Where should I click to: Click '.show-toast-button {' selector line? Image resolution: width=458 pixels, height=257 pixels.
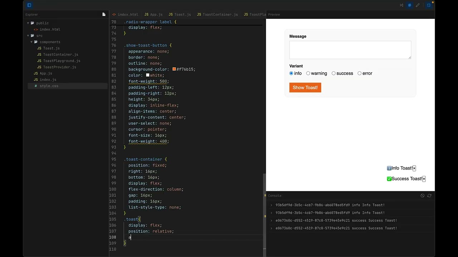tap(148, 45)
